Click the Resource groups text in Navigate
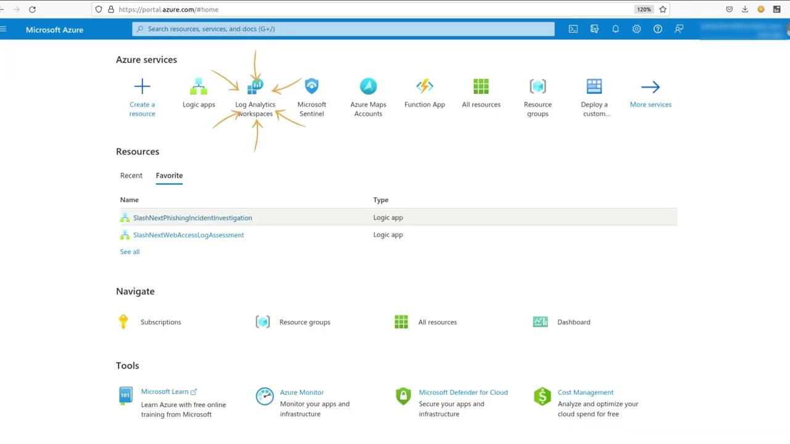 point(304,322)
